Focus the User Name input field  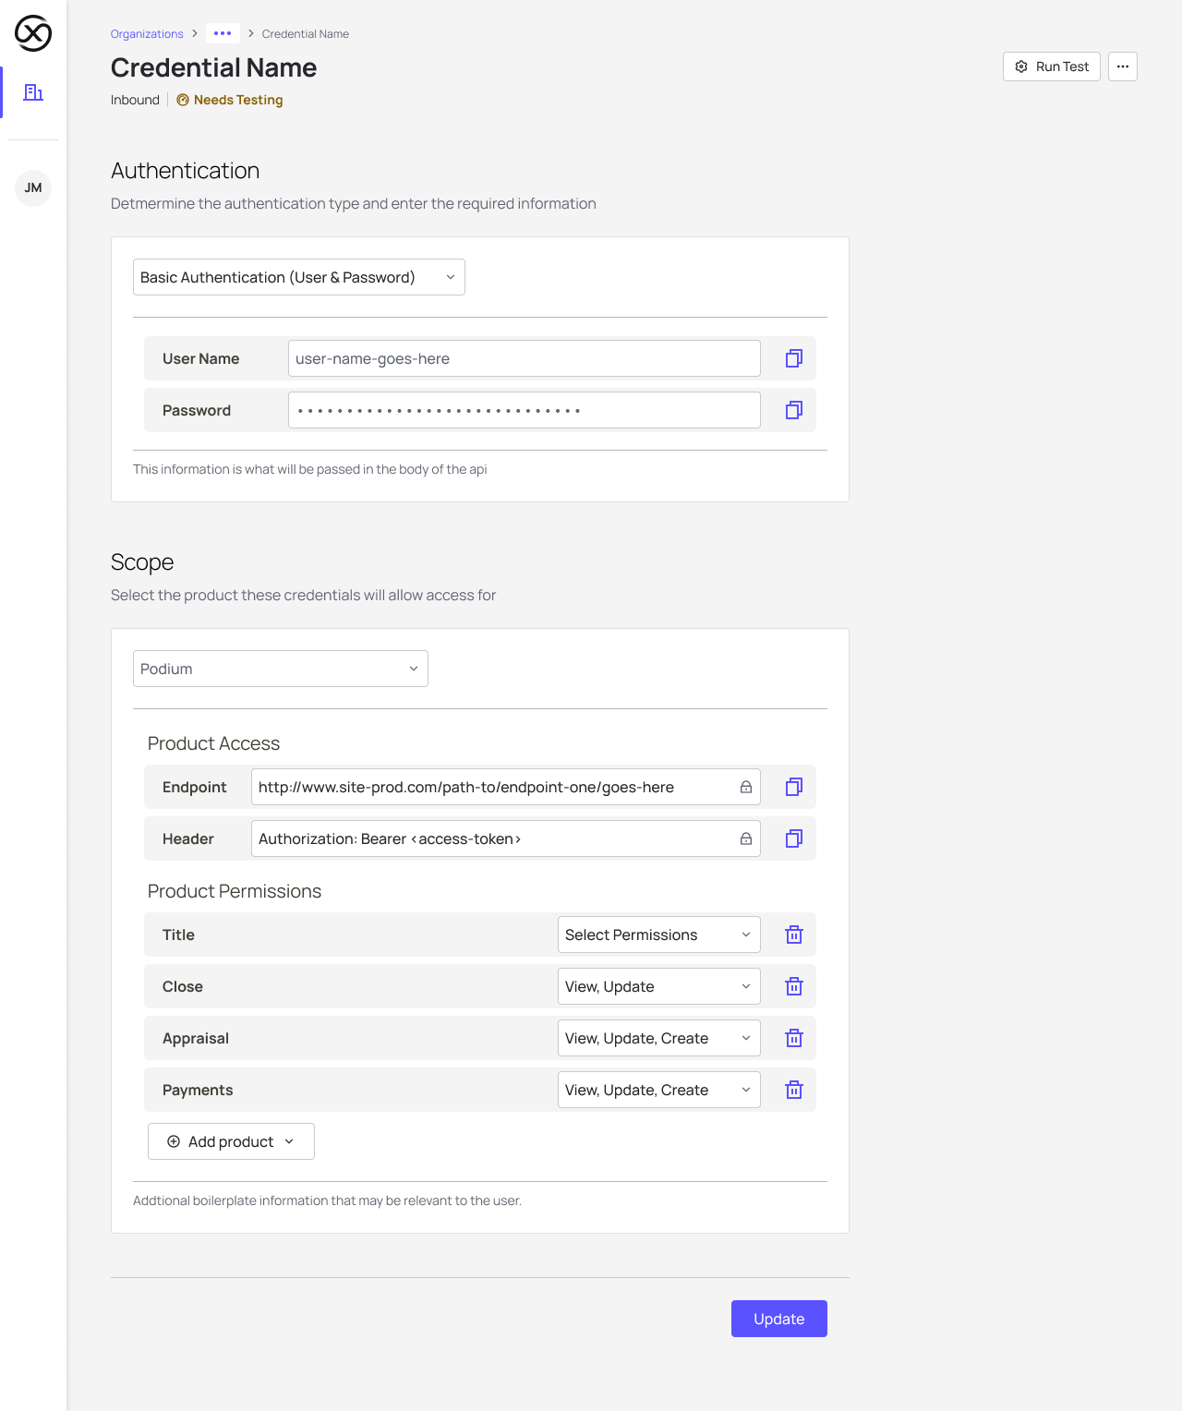tap(525, 358)
